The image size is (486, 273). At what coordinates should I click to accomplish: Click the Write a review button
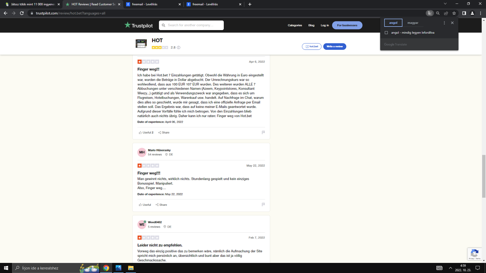335,47
